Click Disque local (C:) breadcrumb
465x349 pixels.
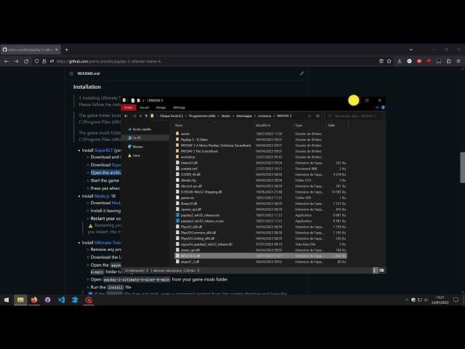click(171, 116)
